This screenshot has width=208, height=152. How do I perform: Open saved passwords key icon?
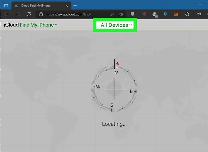click(112, 14)
